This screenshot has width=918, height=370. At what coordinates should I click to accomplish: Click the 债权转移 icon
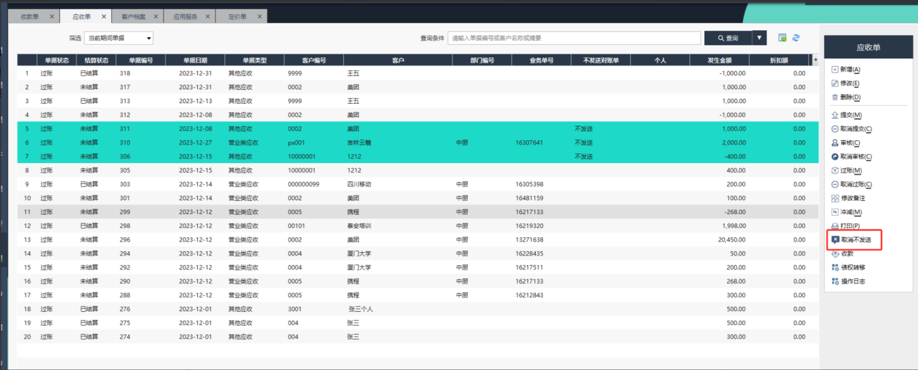[x=835, y=268]
